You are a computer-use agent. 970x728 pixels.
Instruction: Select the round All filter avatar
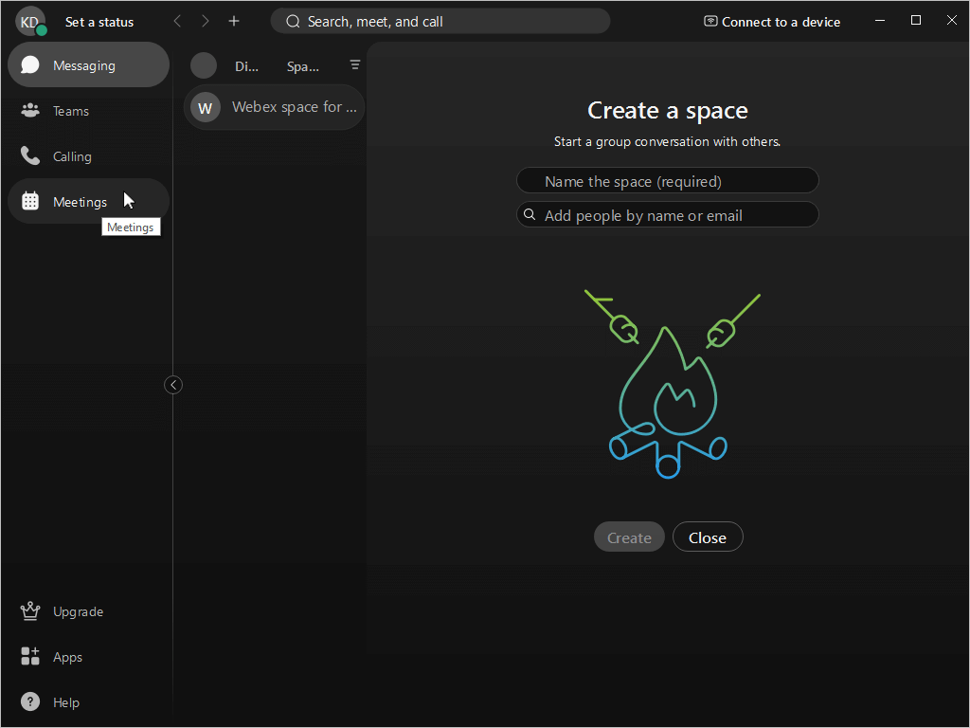(204, 65)
